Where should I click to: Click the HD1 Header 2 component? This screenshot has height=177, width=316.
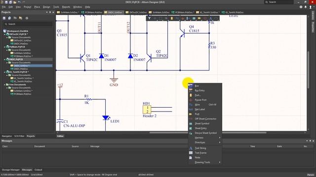(147, 110)
